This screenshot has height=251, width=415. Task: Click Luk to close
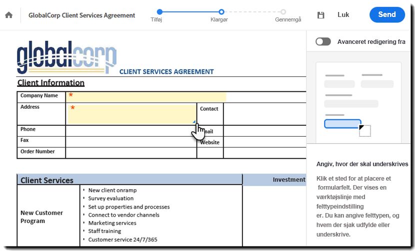click(x=343, y=15)
